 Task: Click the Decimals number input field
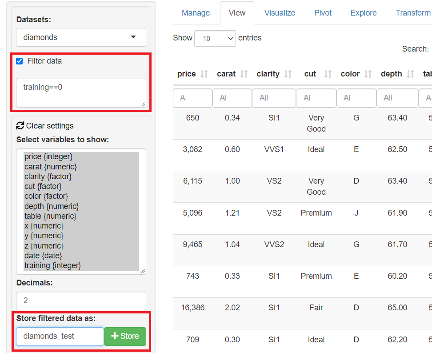(81, 301)
